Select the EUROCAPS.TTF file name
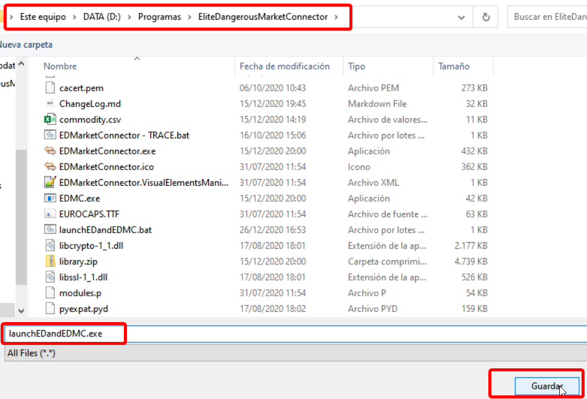This screenshot has width=587, height=399. click(89, 214)
